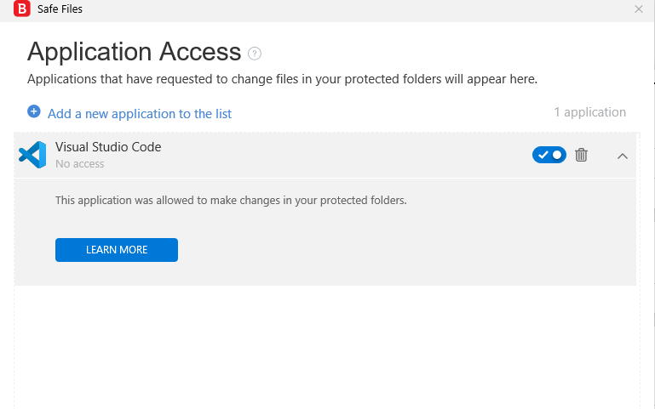Click blank space right of LEARN MORE

coord(383,250)
